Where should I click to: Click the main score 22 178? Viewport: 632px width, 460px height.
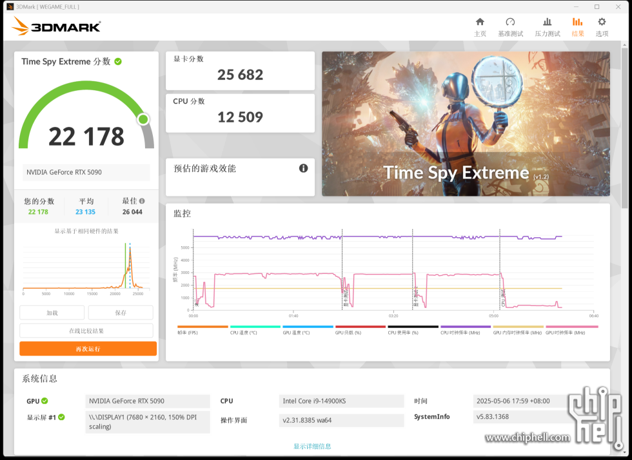(x=86, y=136)
